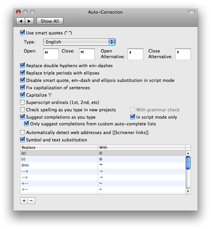Open the smart quotes Type dropdown
This screenshot has height=229, width=211.
79,42
